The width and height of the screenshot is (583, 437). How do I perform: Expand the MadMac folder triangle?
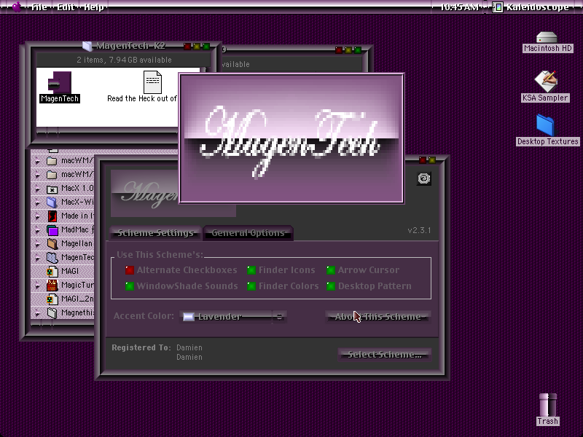click(38, 230)
